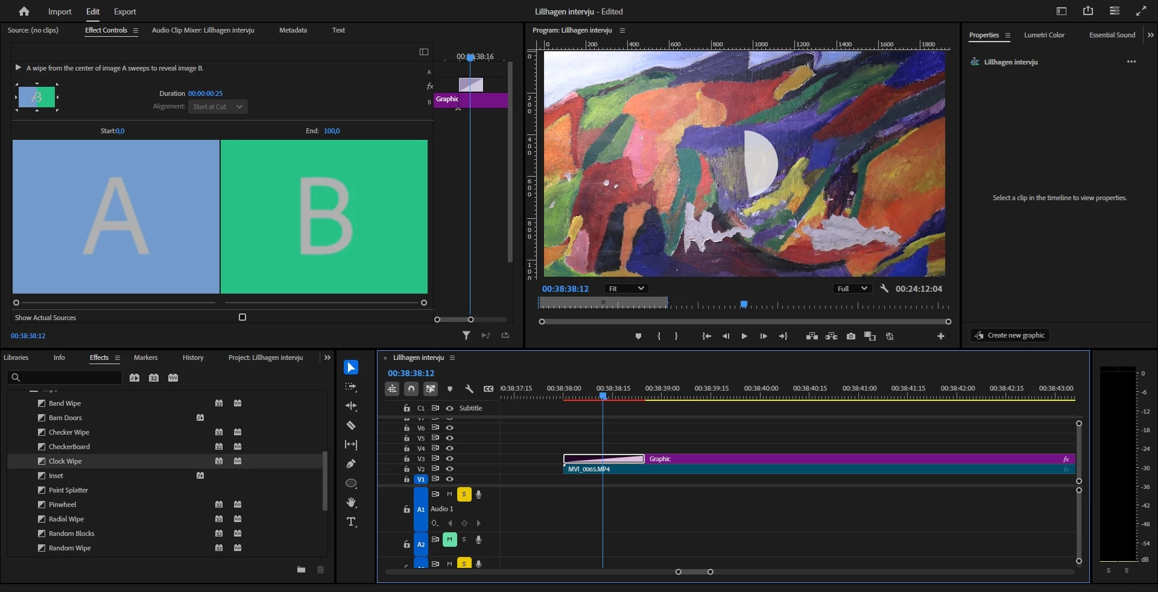Activate the Pen tool
The height and width of the screenshot is (592, 1158).
pyautogui.click(x=351, y=464)
